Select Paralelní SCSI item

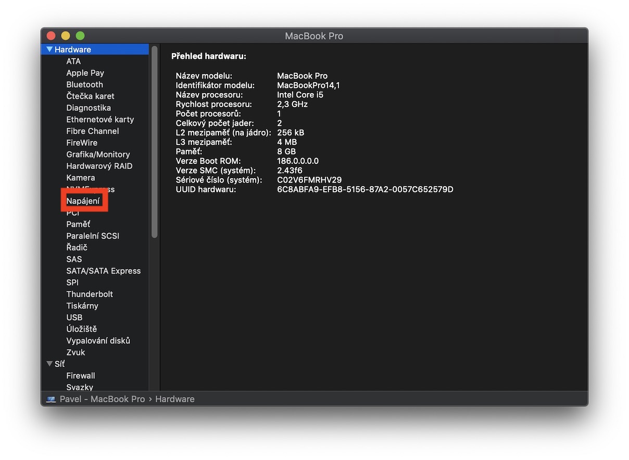coord(93,235)
